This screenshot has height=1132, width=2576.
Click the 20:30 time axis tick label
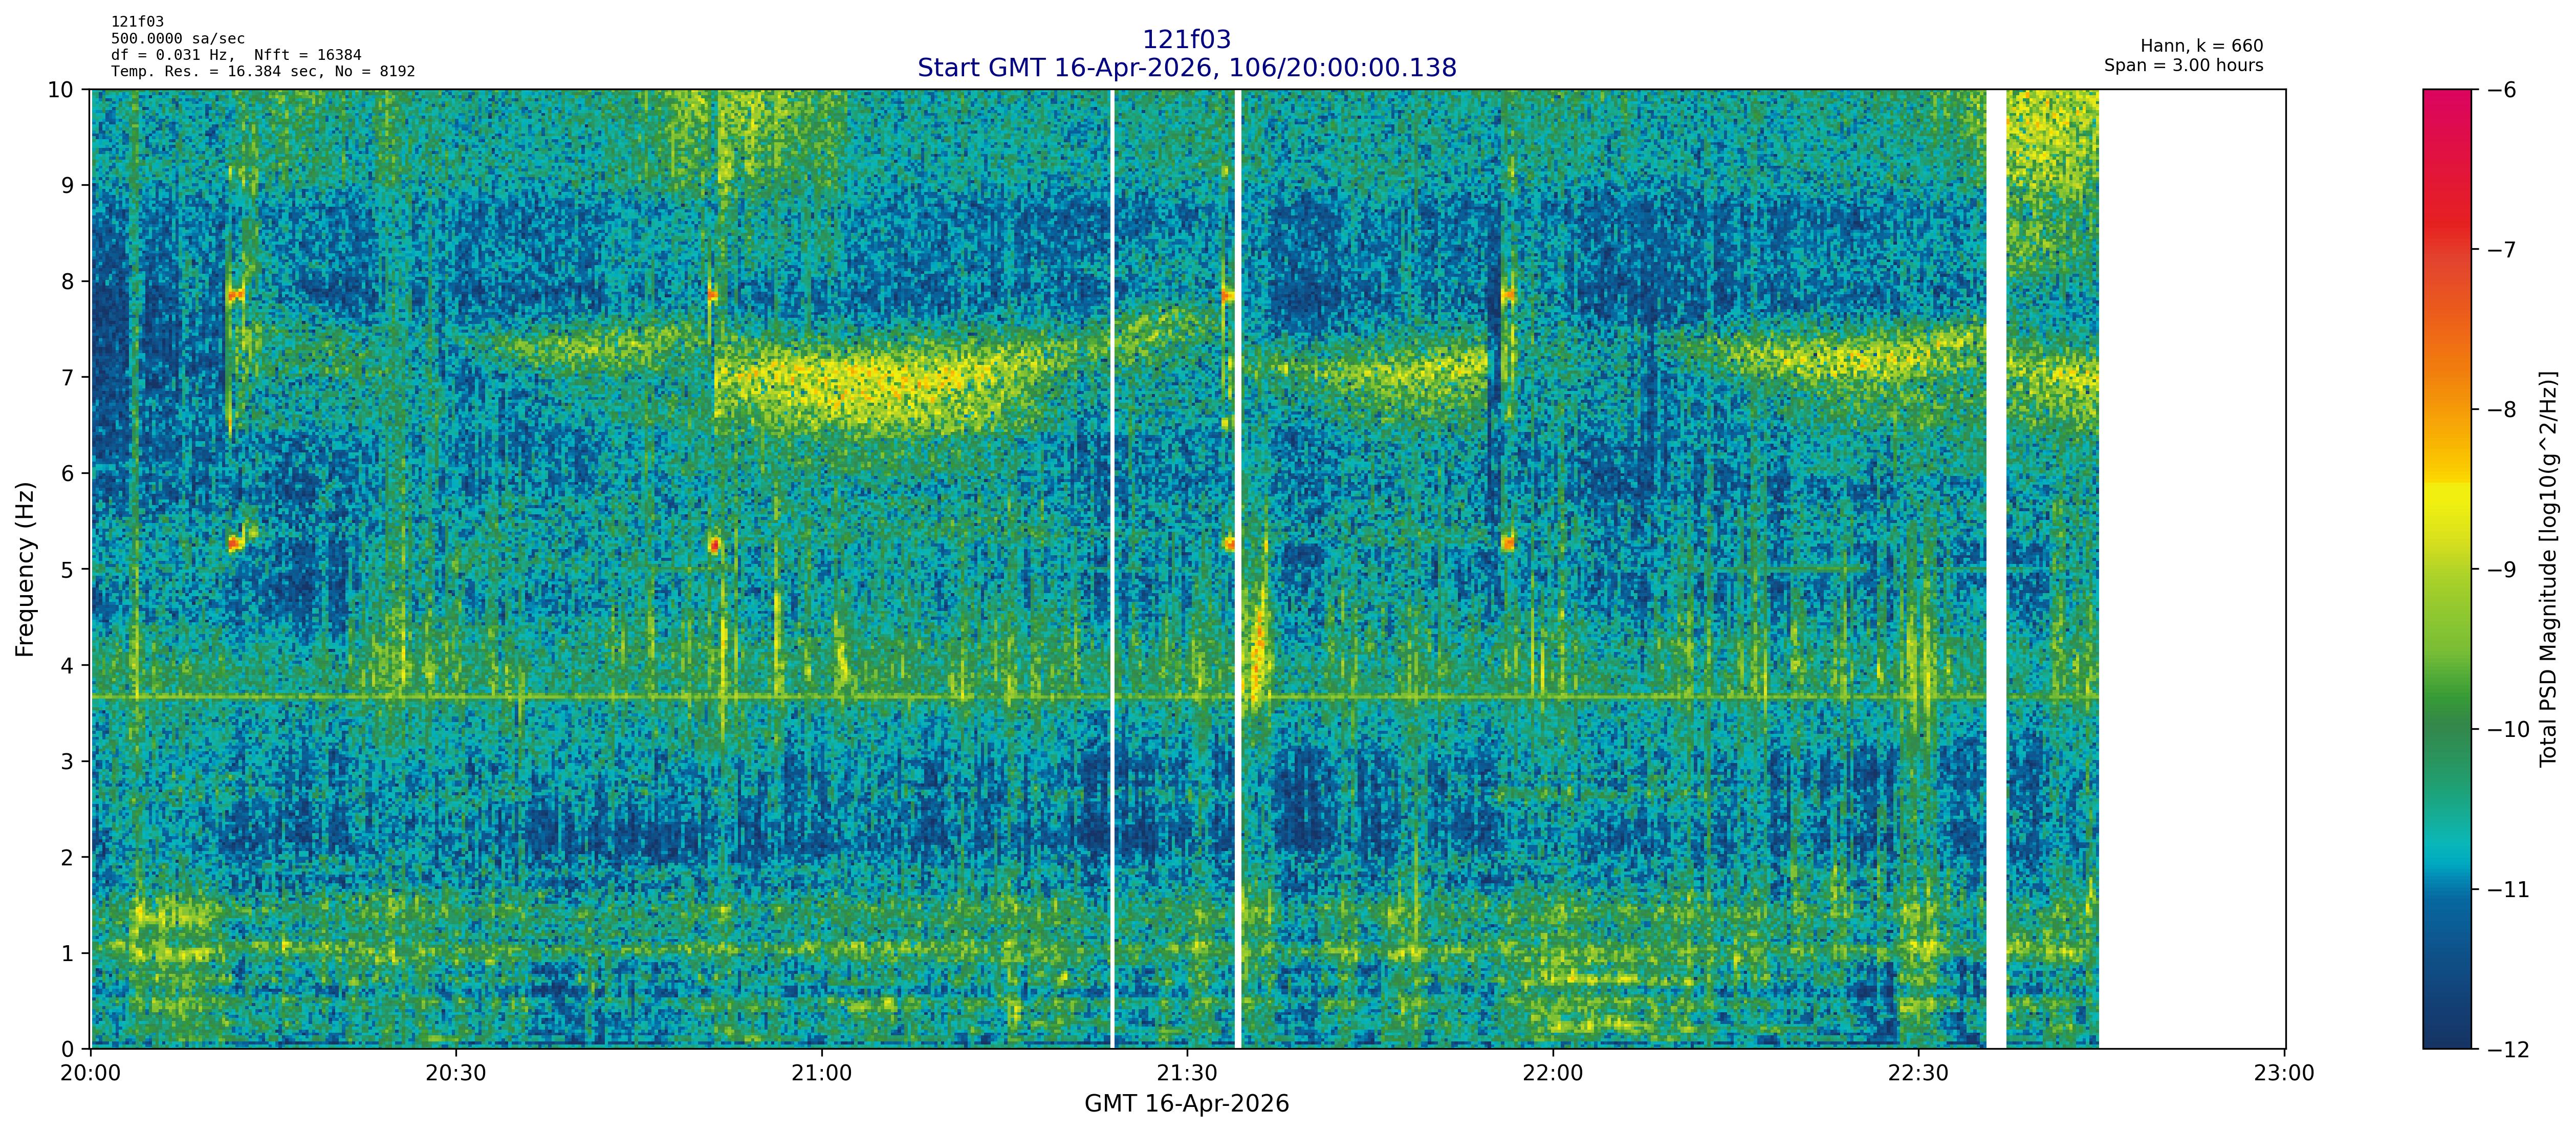click(456, 1074)
